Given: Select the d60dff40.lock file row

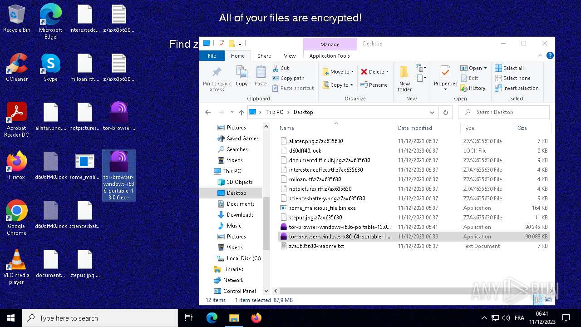Looking at the screenshot, I should [x=413, y=151].
